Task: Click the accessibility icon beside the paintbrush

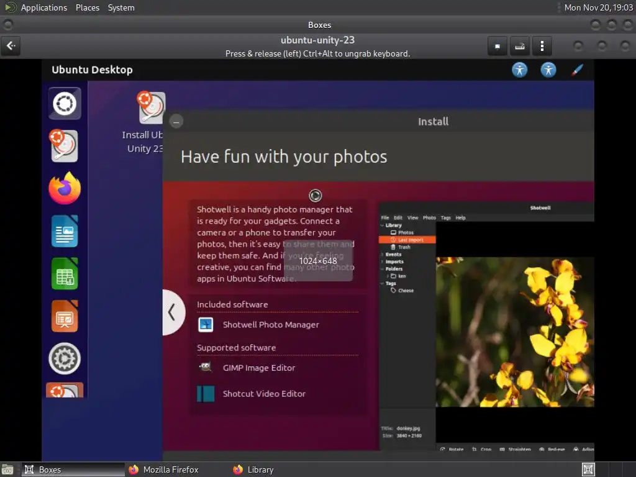Action: [x=548, y=70]
